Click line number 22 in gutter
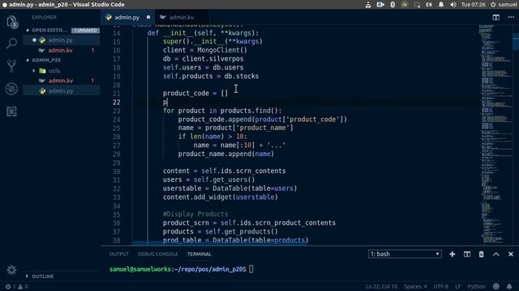 117,102
